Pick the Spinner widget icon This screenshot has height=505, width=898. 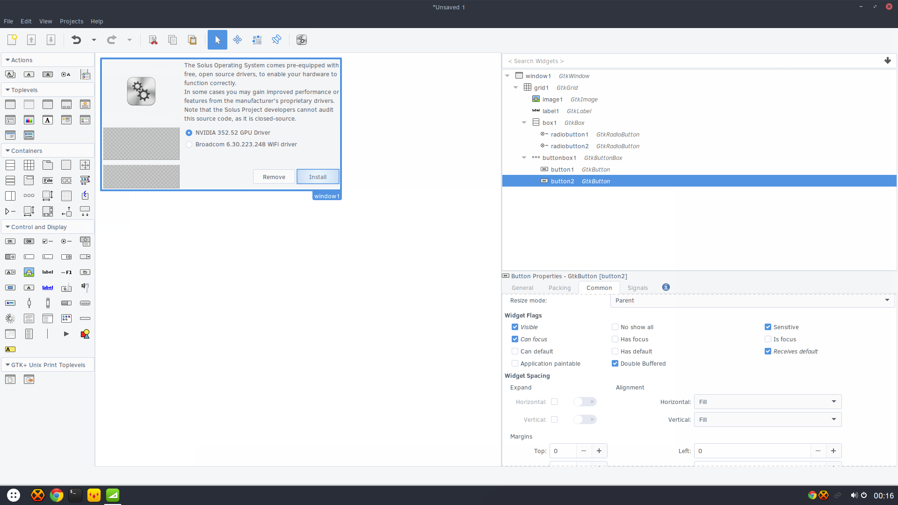[x=10, y=318]
